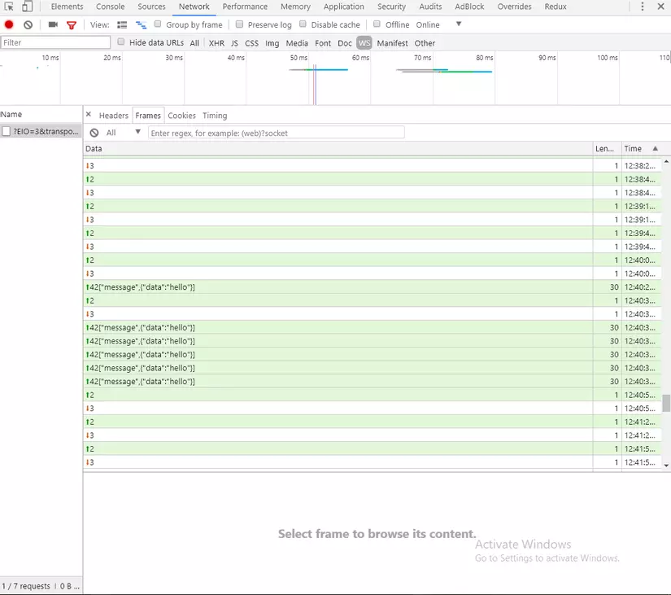The width and height of the screenshot is (671, 595).
Task: Filter requests by JS
Action: coord(234,43)
